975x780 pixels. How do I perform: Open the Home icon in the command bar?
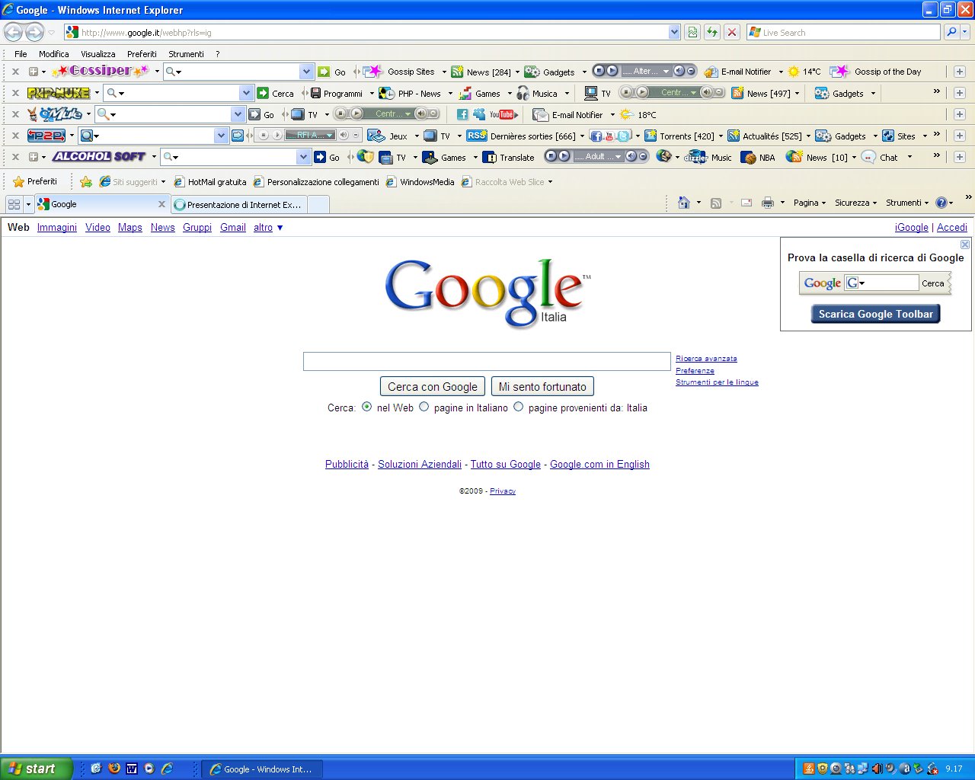click(x=684, y=203)
